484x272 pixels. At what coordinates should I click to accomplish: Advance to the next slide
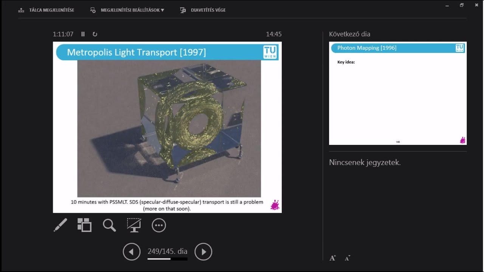[x=203, y=252]
